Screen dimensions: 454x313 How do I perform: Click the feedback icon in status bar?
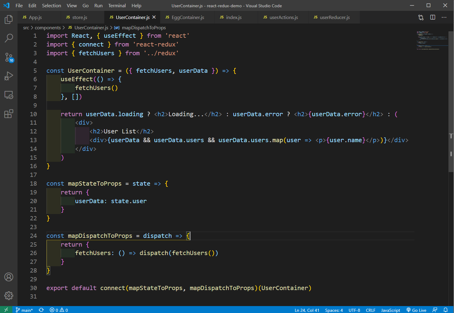(x=435, y=310)
